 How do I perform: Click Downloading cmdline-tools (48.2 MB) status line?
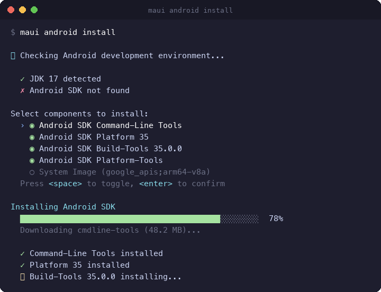[110, 230]
